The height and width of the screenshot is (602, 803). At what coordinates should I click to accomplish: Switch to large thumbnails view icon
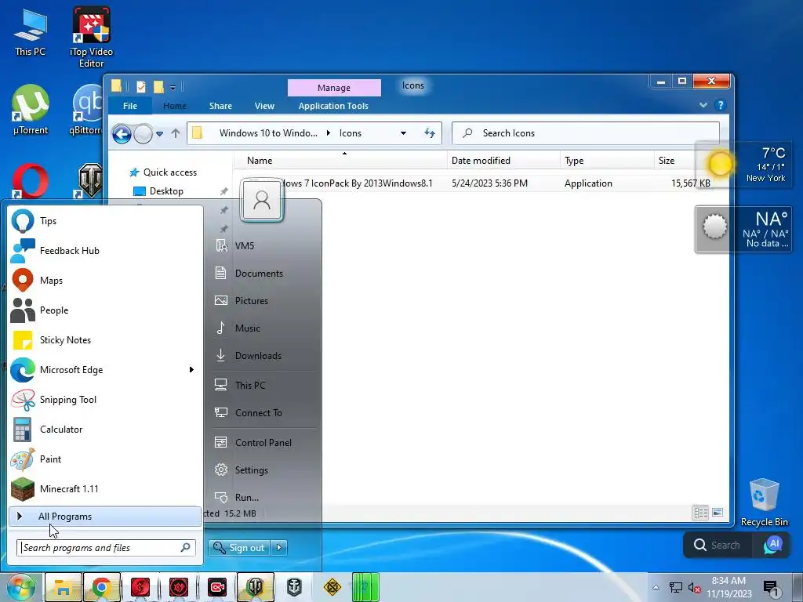coord(718,513)
